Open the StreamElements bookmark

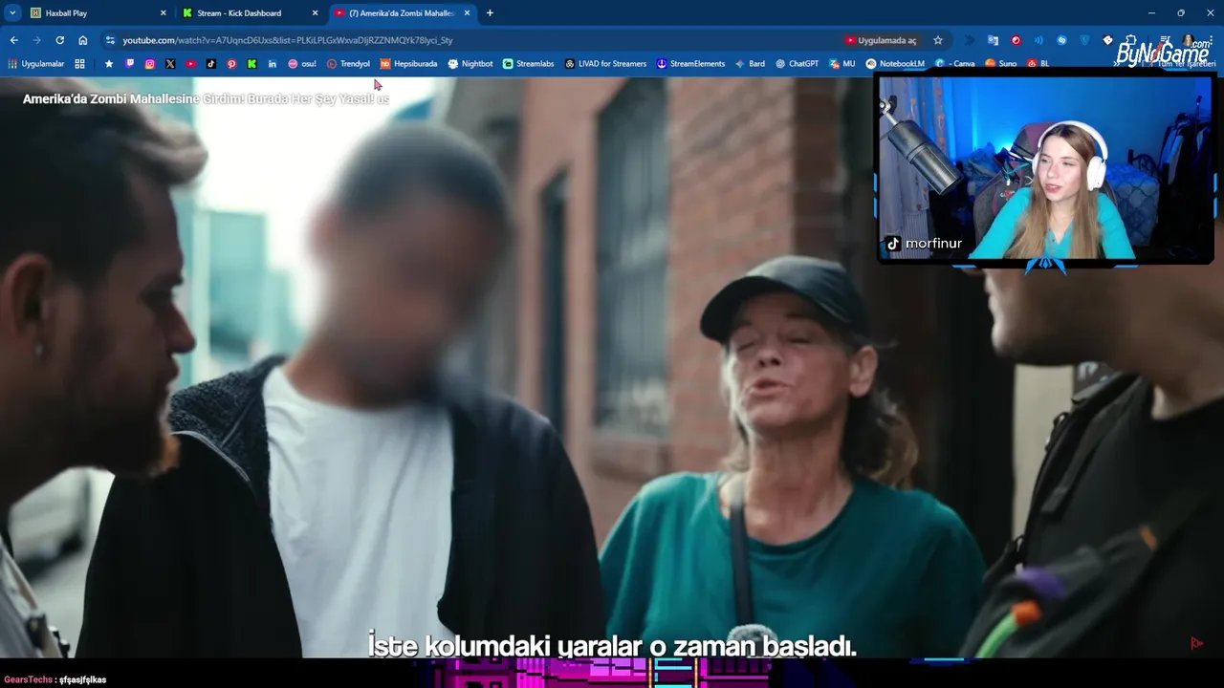tap(690, 64)
